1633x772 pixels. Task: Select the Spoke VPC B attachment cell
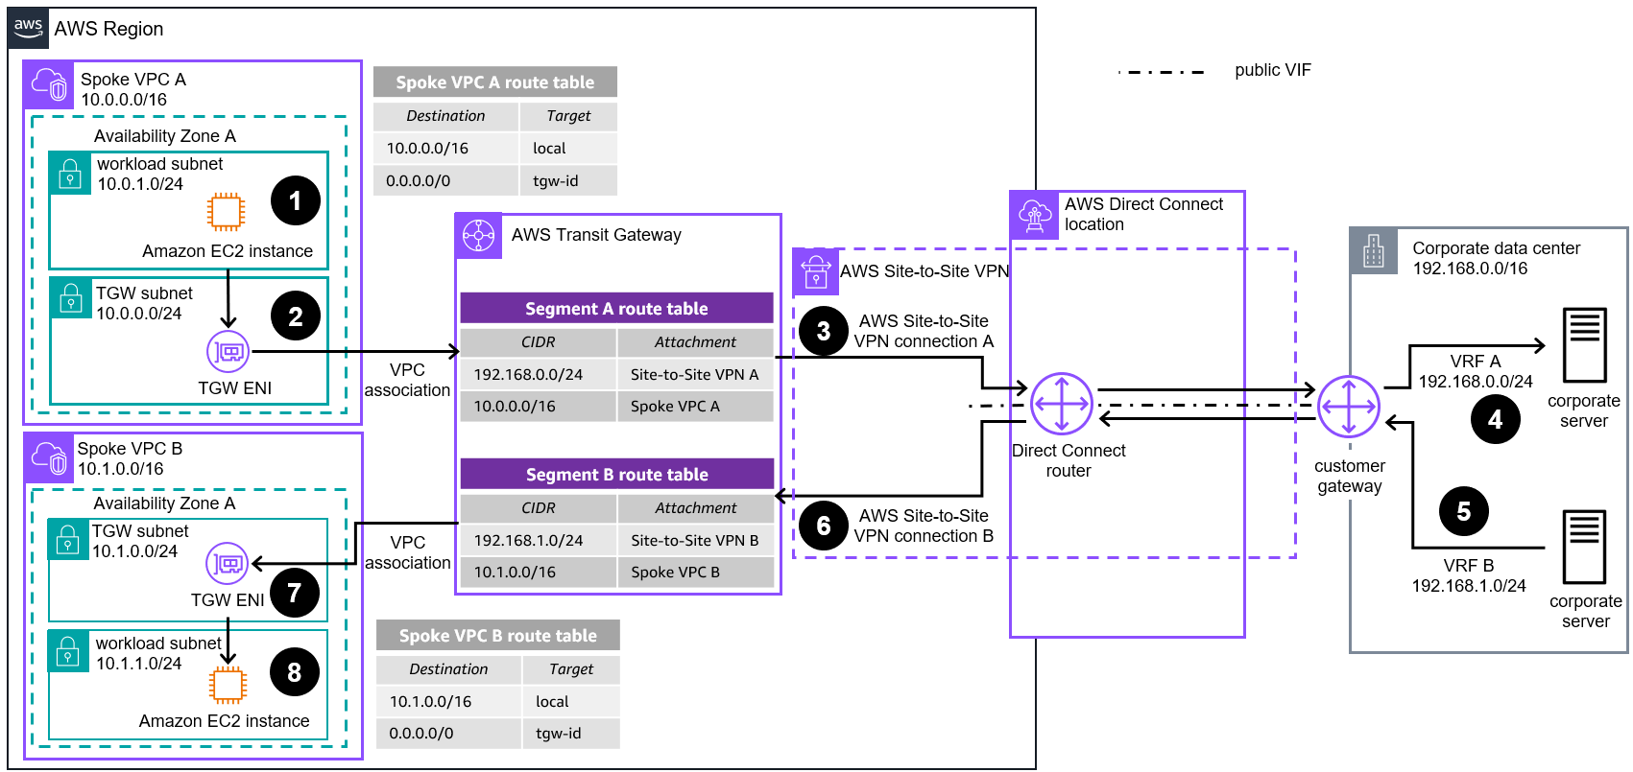pyautogui.click(x=695, y=573)
